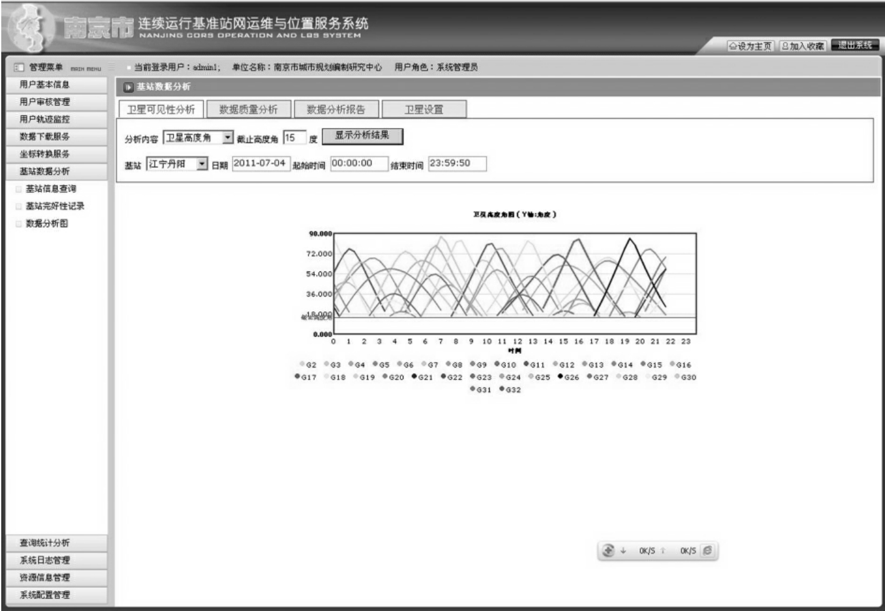Open the 基站 station dropdown

pos(202,164)
